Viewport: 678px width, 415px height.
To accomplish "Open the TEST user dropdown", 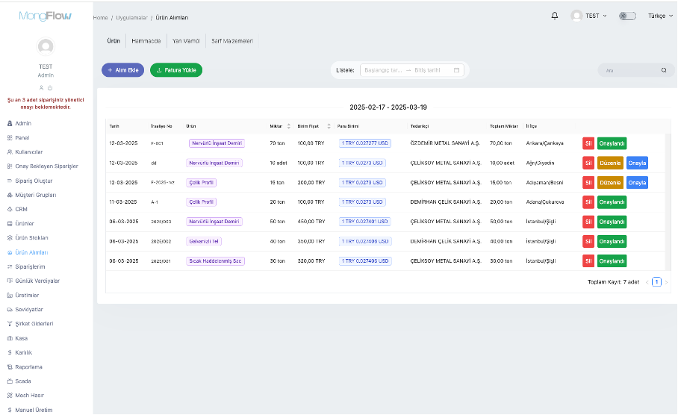I will [x=596, y=16].
